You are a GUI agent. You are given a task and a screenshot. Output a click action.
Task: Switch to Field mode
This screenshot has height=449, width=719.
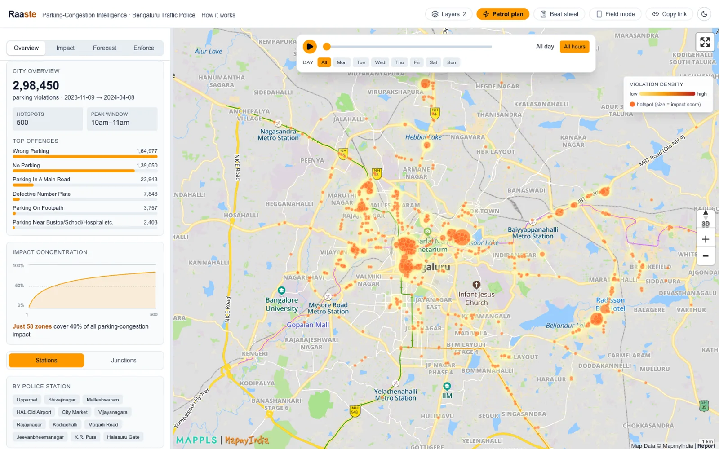(x=615, y=14)
